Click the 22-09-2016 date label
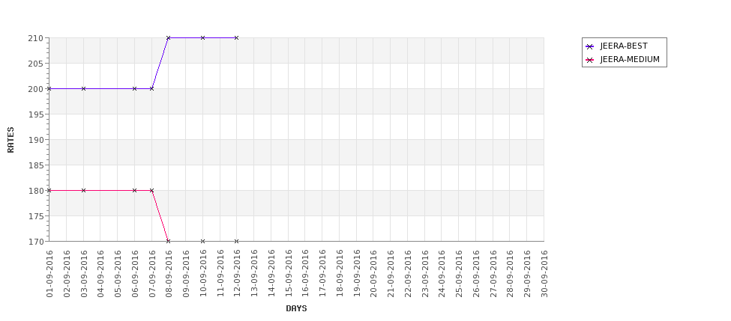 tap(408, 274)
